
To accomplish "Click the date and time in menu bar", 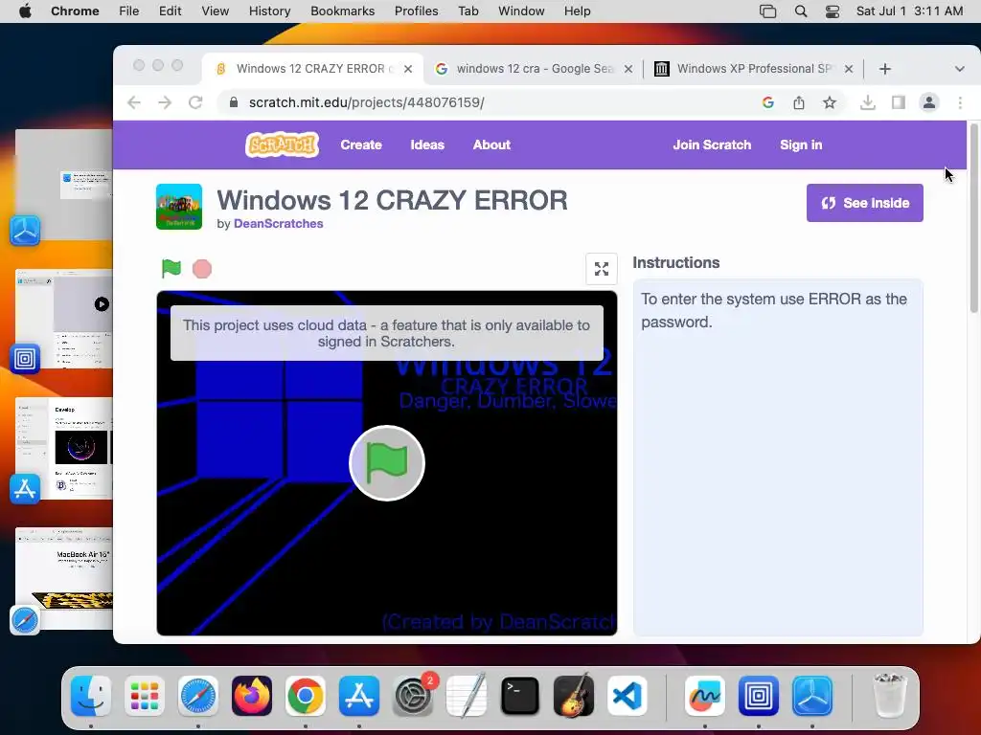I will click(909, 11).
